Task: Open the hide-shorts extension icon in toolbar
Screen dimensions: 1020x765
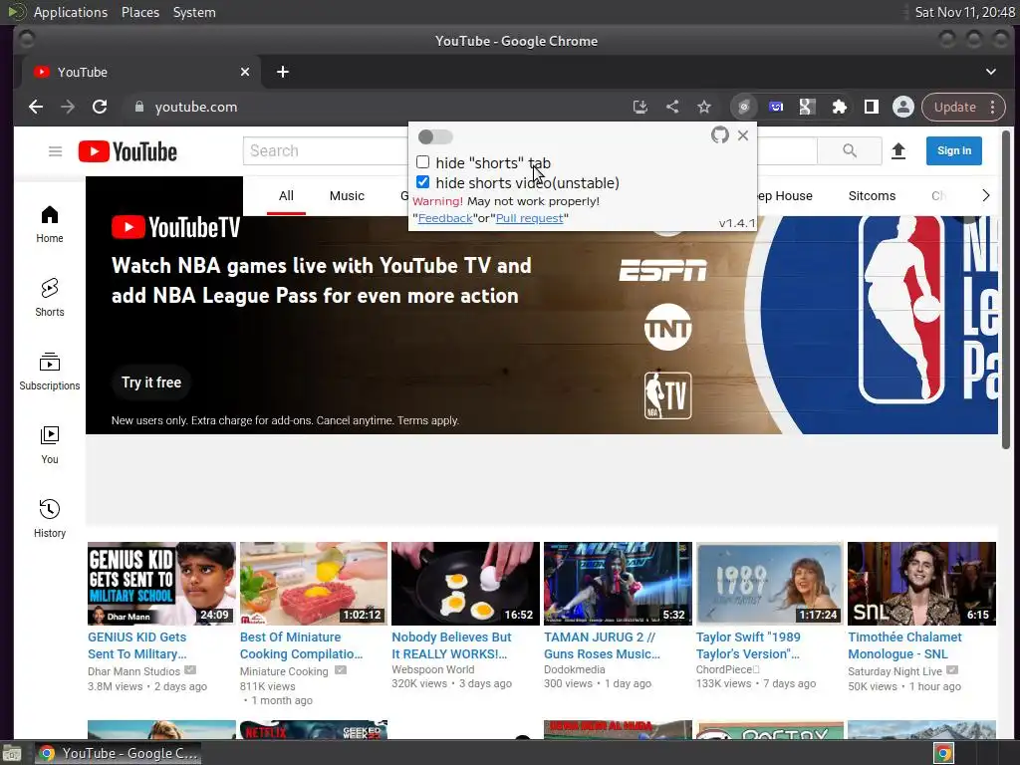Action: point(743,107)
